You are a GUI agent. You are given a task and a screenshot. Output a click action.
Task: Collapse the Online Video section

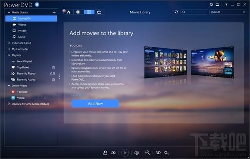point(9,86)
